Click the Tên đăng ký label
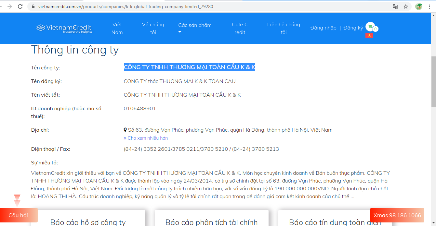 coord(46,81)
